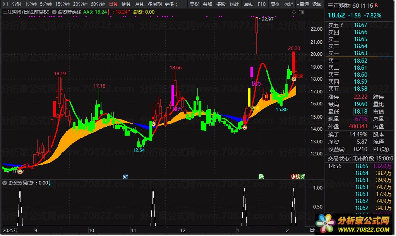
Task: Click the 18.66 peak label
Action: click(175, 68)
